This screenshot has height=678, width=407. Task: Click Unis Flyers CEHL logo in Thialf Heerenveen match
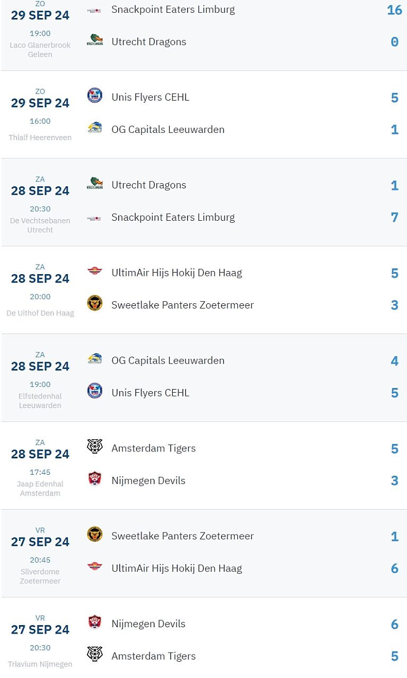click(94, 96)
